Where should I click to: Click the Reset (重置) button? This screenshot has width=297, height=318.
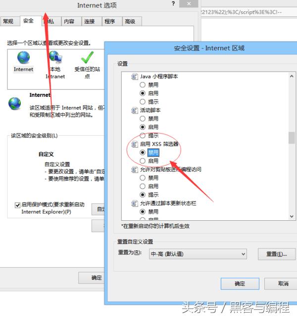(x=277, y=254)
